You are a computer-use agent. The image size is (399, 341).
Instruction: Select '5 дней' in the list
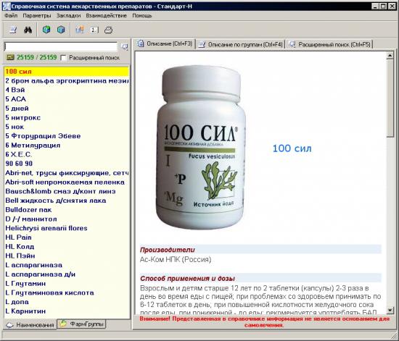pyautogui.click(x=67, y=109)
